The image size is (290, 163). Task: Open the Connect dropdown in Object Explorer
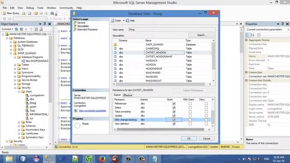7,29
